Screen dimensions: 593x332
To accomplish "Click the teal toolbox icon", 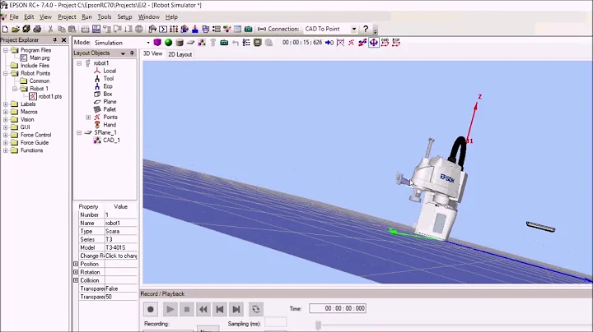I will 224,42.
